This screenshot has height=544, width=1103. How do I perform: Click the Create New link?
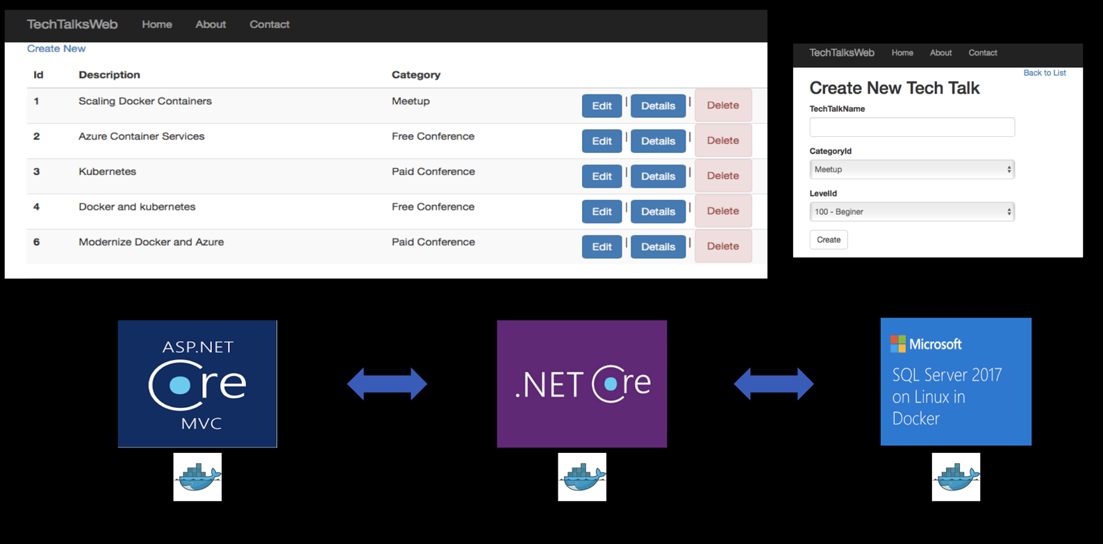(x=56, y=49)
